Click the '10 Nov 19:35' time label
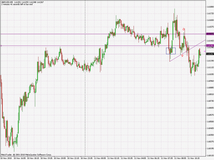Viewport: 214px width, 160px height. tap(47, 158)
